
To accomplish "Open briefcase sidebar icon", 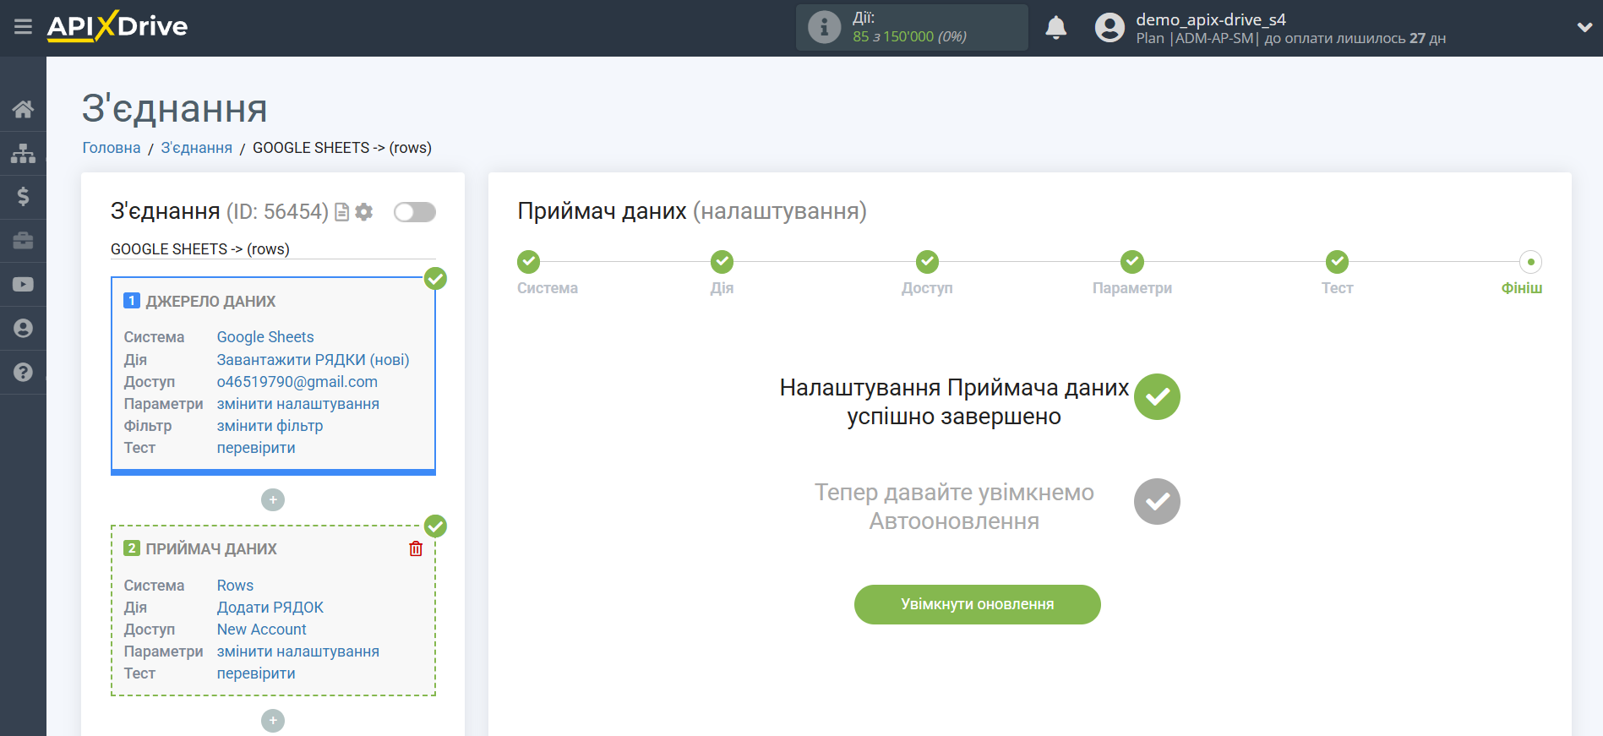I will (23, 241).
